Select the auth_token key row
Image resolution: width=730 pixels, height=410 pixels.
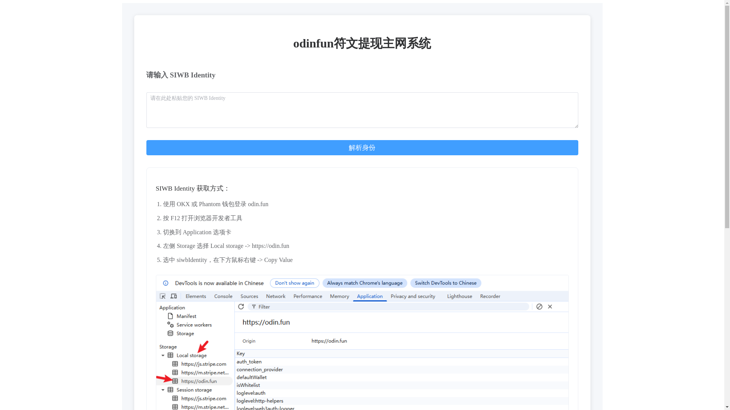pos(401,362)
